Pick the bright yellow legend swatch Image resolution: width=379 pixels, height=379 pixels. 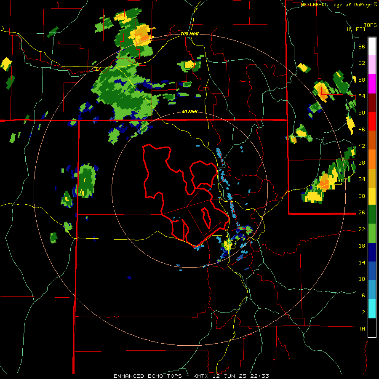pyautogui.click(x=372, y=196)
